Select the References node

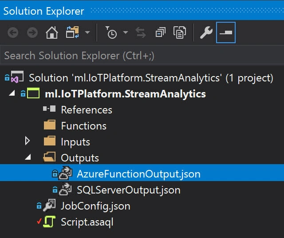click(x=87, y=110)
